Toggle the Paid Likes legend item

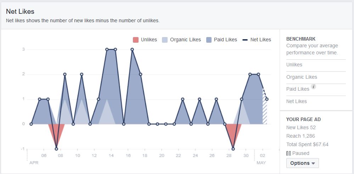[221, 40]
